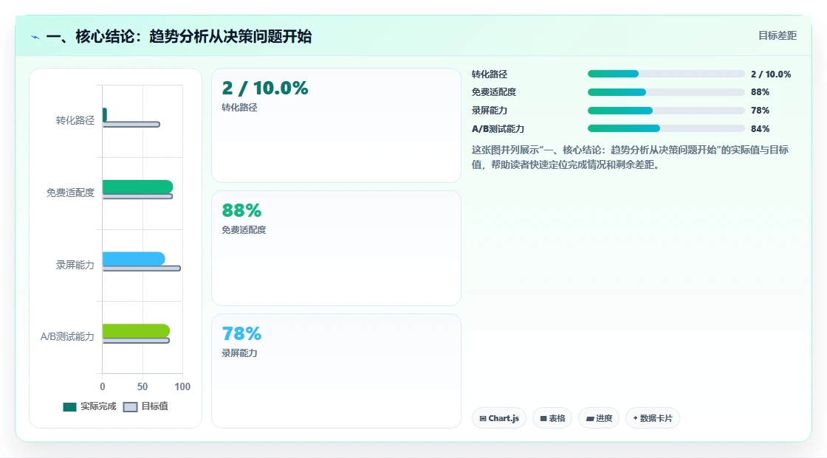Image resolution: width=827 pixels, height=458 pixels.
Task: Click the 78% value beside the progress bar
Action: coord(760,111)
